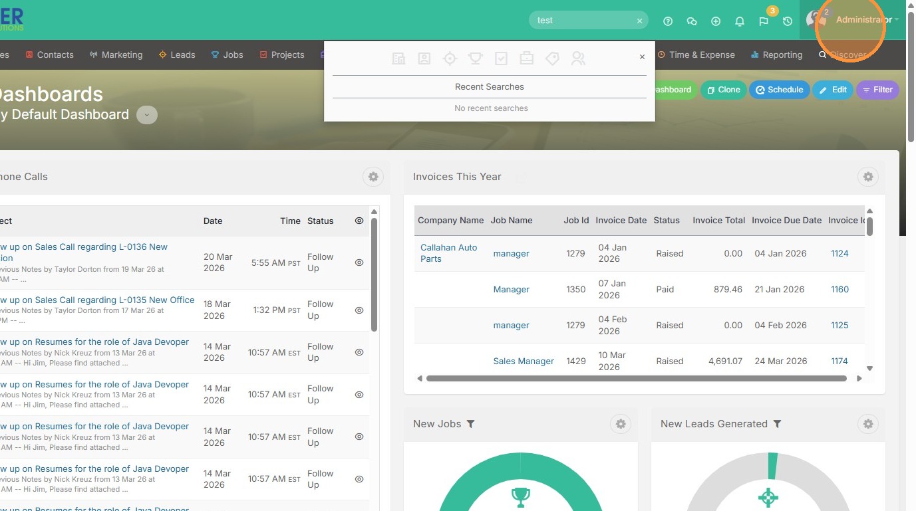Open the Contacts menu

point(49,54)
